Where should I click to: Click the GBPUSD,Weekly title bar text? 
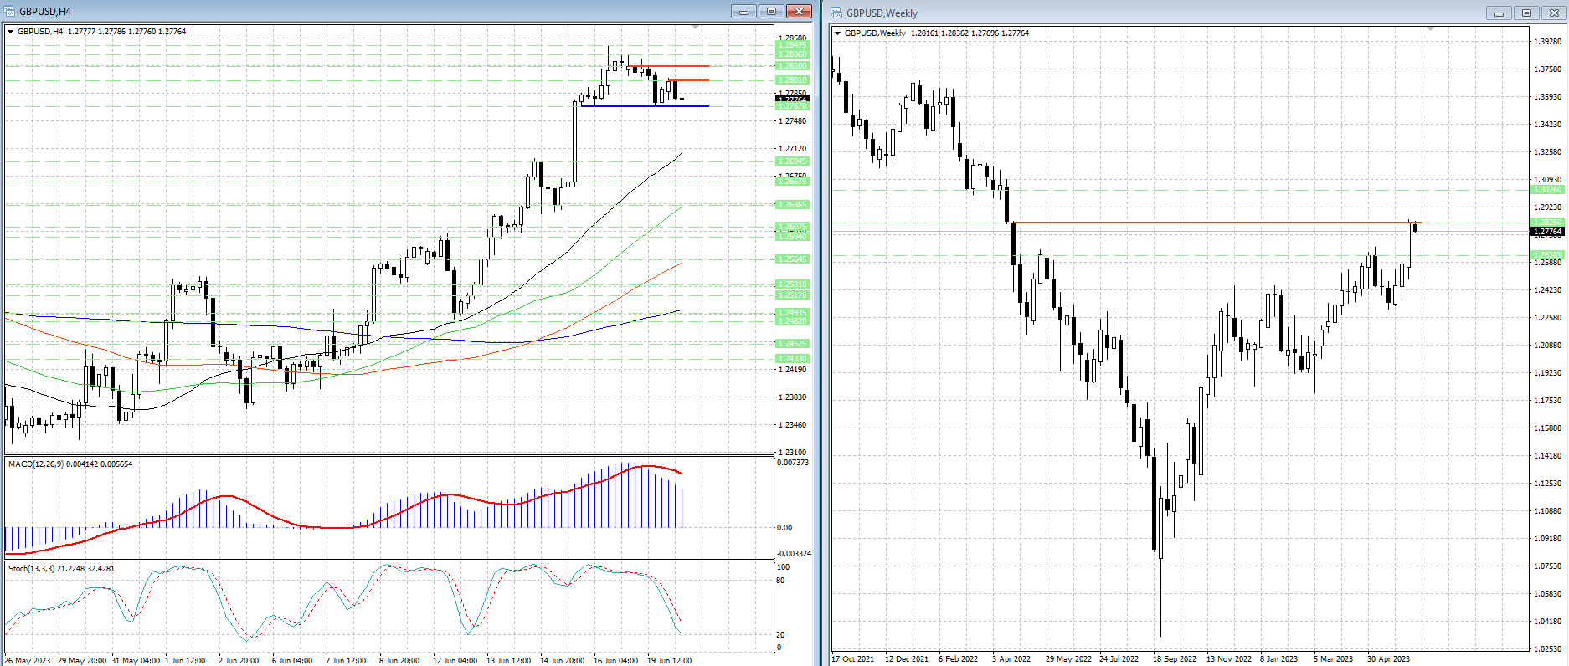point(882,13)
